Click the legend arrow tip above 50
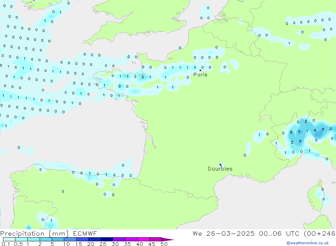The width and height of the screenshot is (336, 246). coord(168,239)
